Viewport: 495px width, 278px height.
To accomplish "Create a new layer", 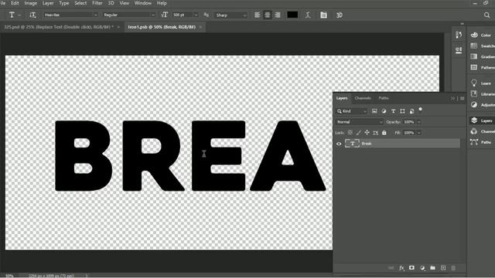I will click(443, 268).
